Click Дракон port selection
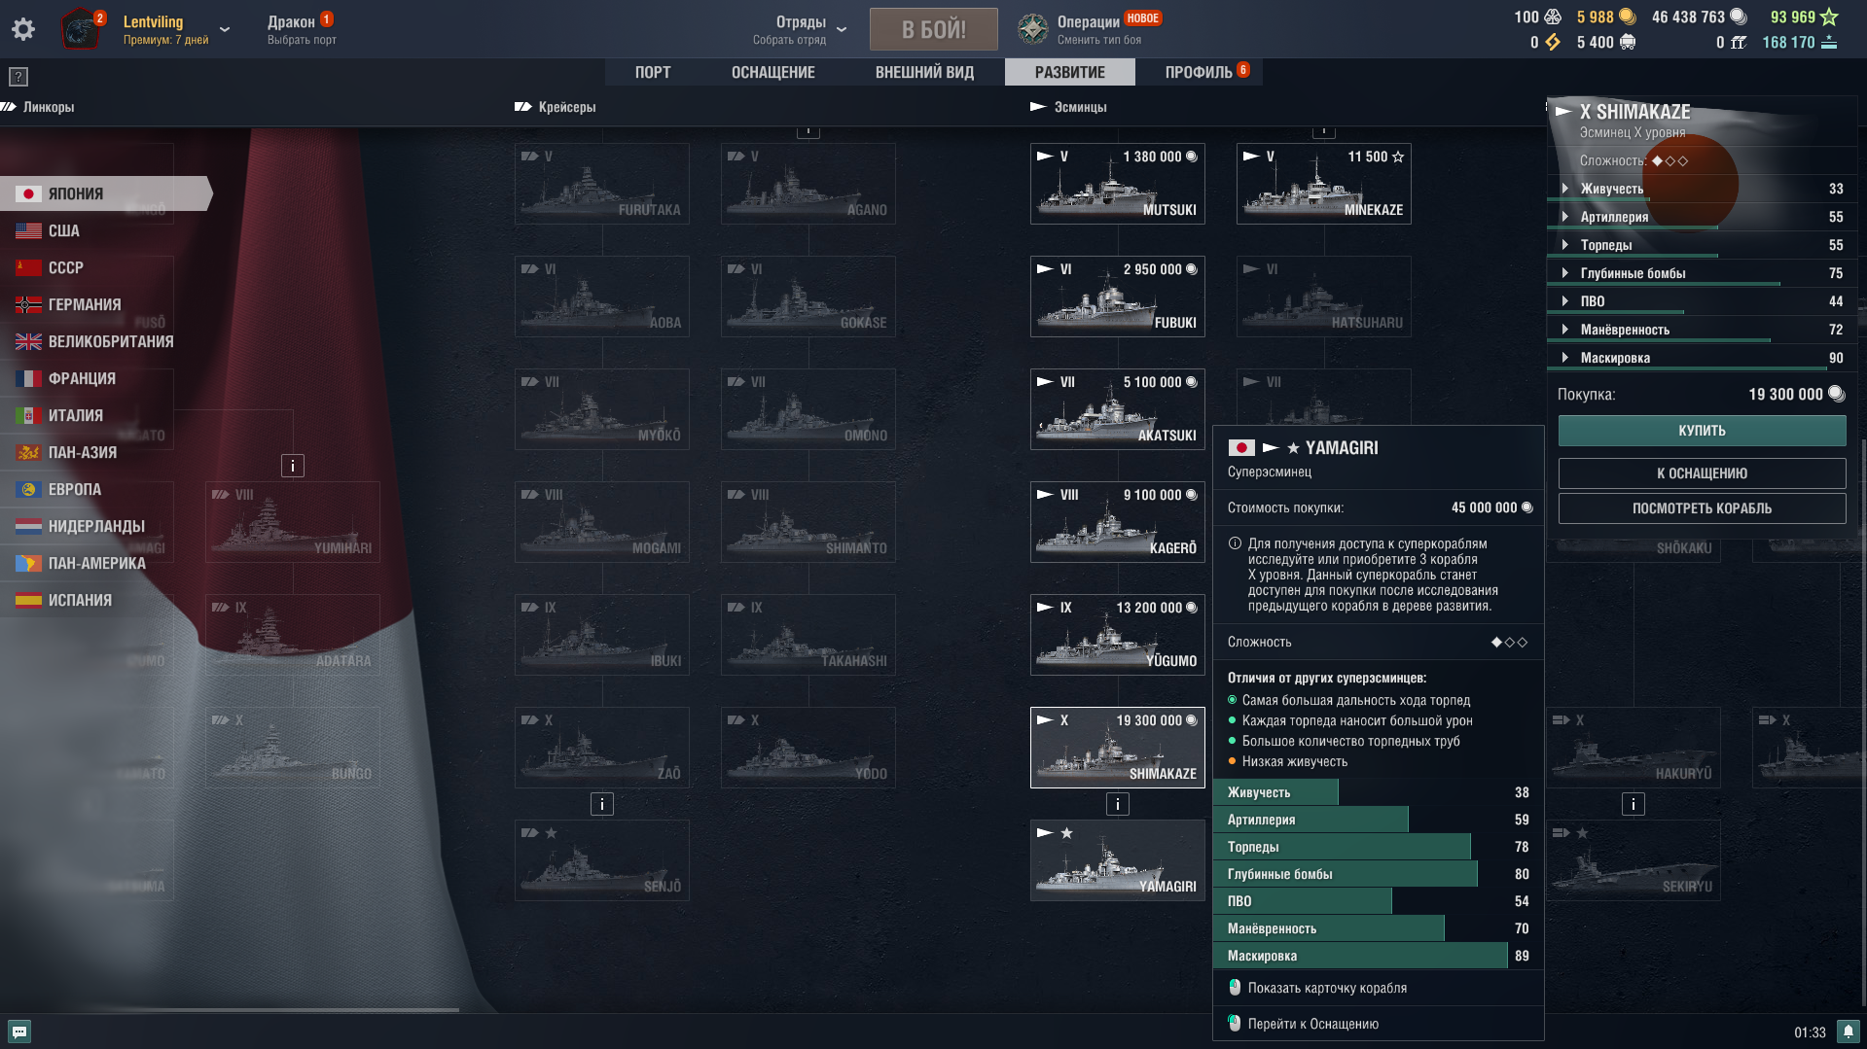Viewport: 1867px width, 1049px height. (302, 29)
